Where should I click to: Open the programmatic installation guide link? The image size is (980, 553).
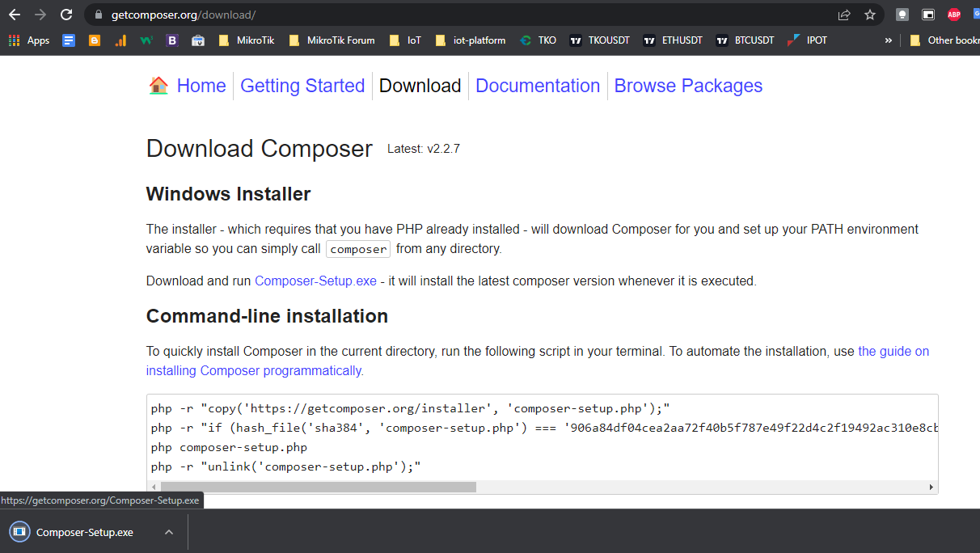tap(252, 370)
